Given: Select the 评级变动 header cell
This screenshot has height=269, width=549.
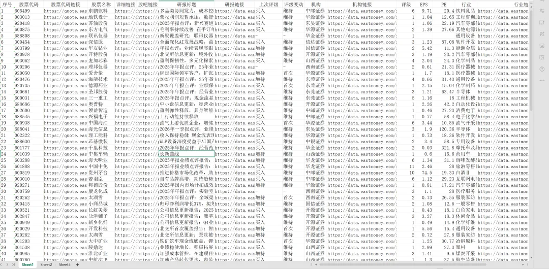Looking at the screenshot, I should click(293, 5).
